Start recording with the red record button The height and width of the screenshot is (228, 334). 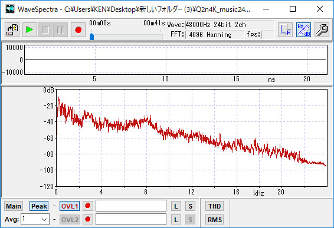[78, 30]
